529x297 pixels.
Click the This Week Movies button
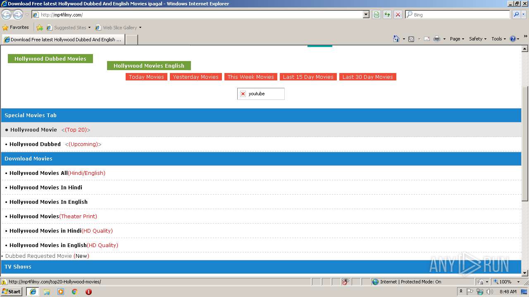click(250, 77)
